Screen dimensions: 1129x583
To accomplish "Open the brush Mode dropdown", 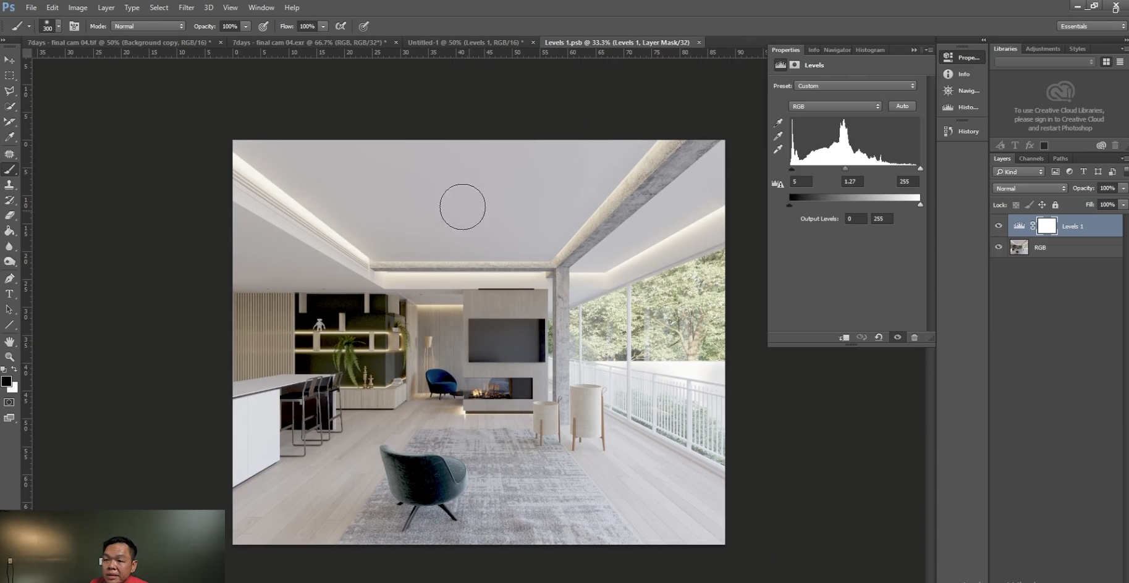I will click(x=148, y=26).
